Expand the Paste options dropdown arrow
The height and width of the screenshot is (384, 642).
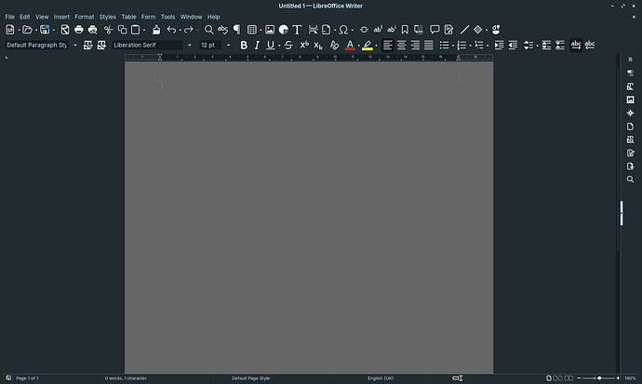(144, 30)
